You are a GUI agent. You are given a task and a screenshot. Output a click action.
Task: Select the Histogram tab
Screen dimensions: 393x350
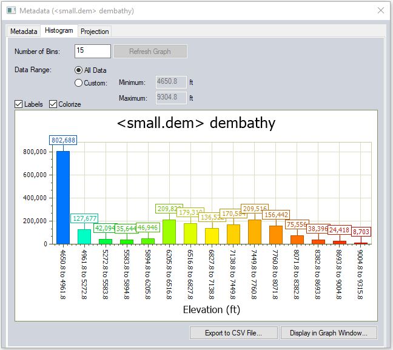[x=59, y=31]
